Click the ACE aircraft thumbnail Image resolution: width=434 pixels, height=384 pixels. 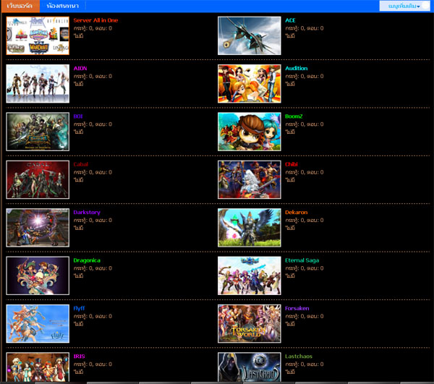click(x=250, y=35)
